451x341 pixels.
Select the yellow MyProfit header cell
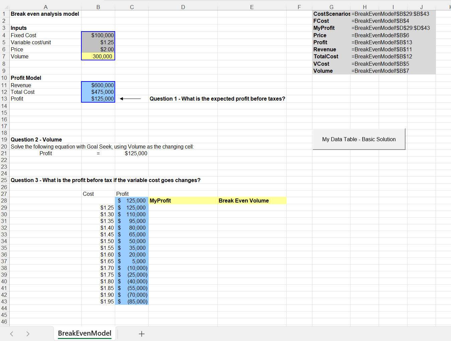(183, 201)
